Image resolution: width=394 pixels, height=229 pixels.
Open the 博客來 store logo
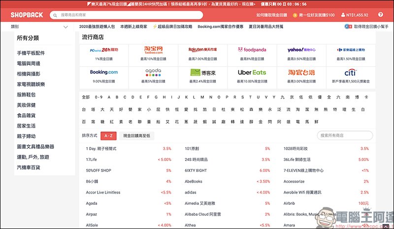[202, 72]
